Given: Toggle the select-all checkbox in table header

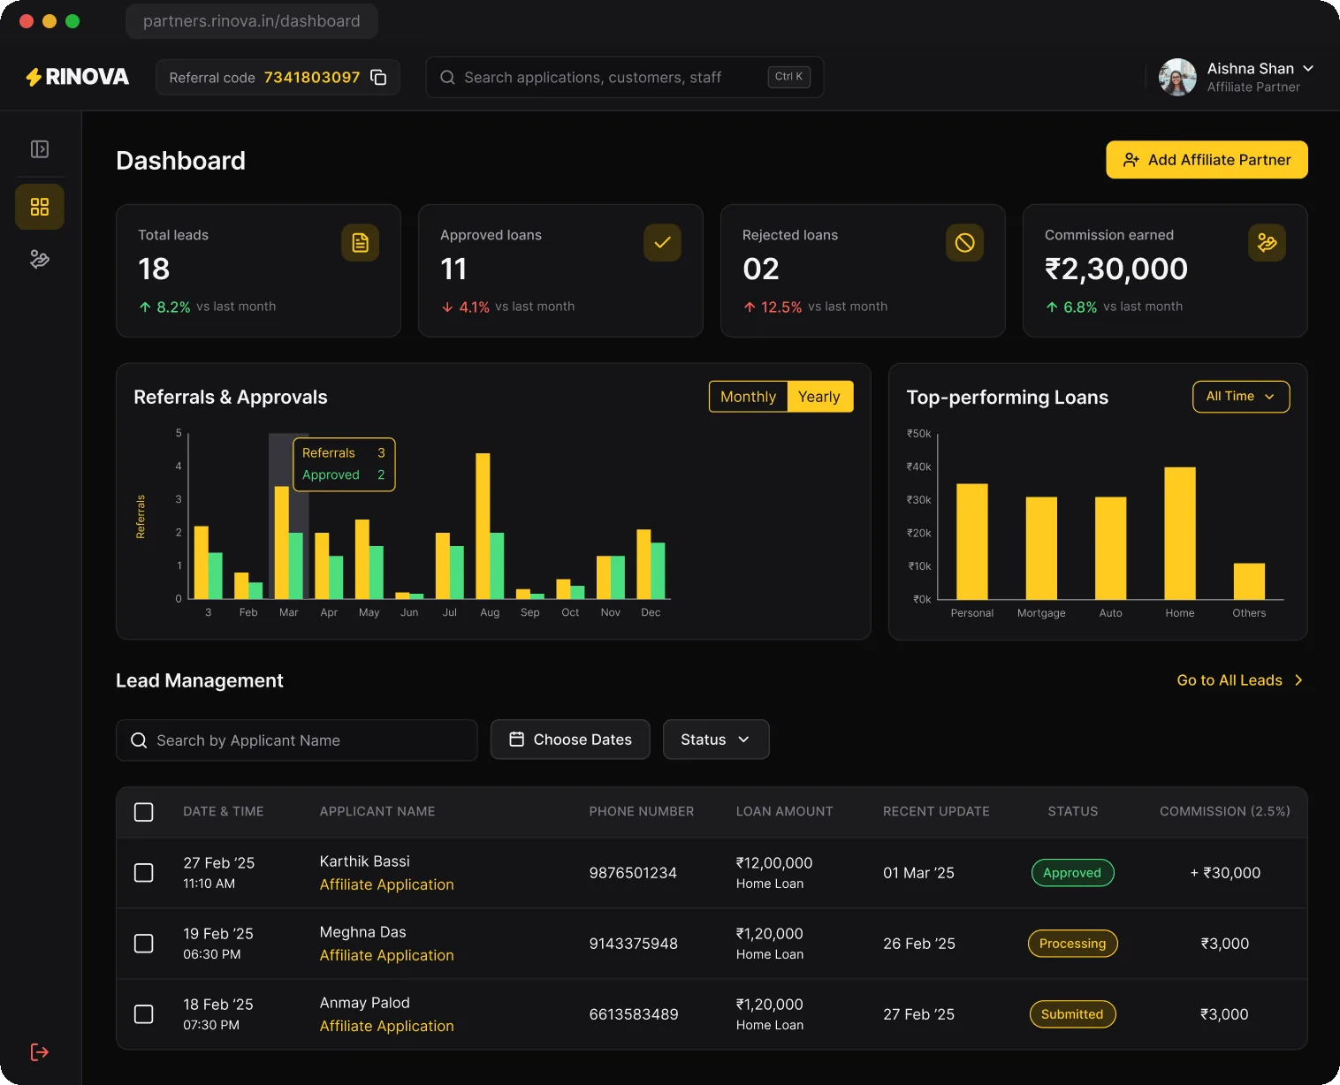Looking at the screenshot, I should pos(143,812).
